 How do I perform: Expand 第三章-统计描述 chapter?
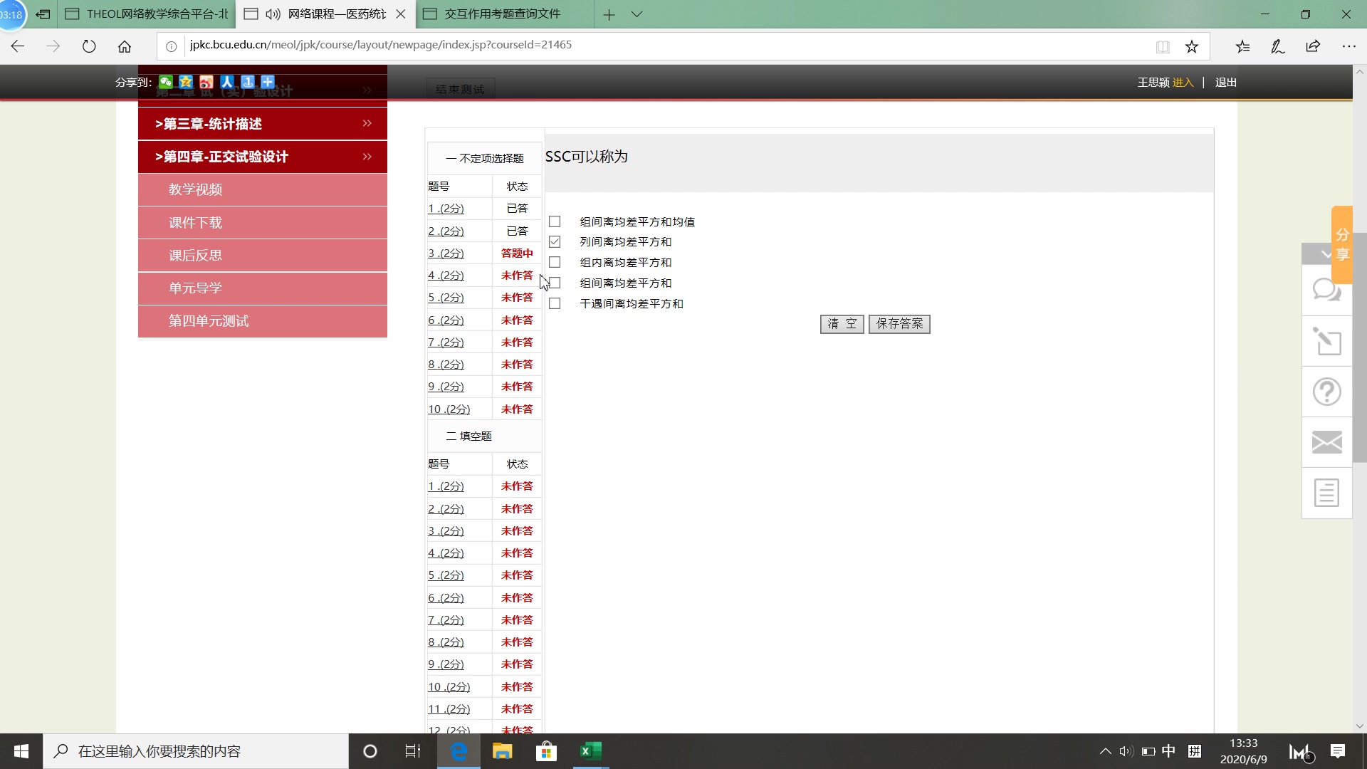(263, 124)
